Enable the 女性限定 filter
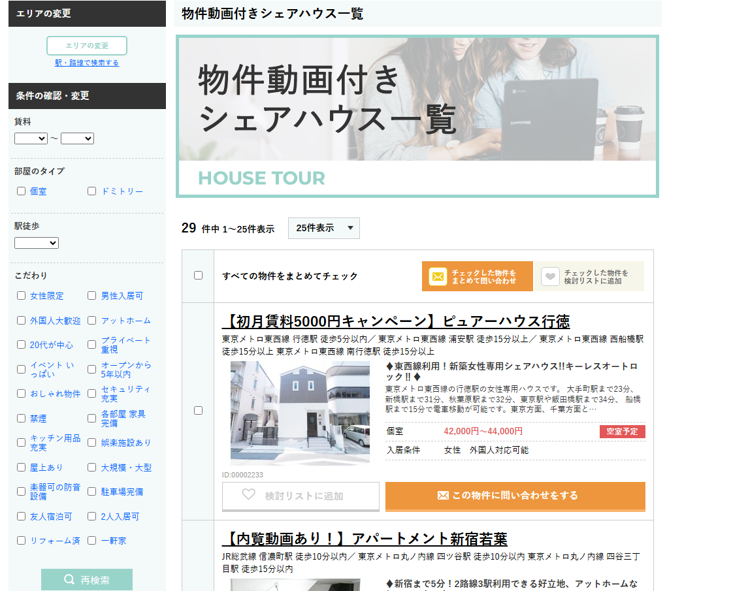Image resolution: width=748 pixels, height=591 pixels. pyautogui.click(x=21, y=296)
